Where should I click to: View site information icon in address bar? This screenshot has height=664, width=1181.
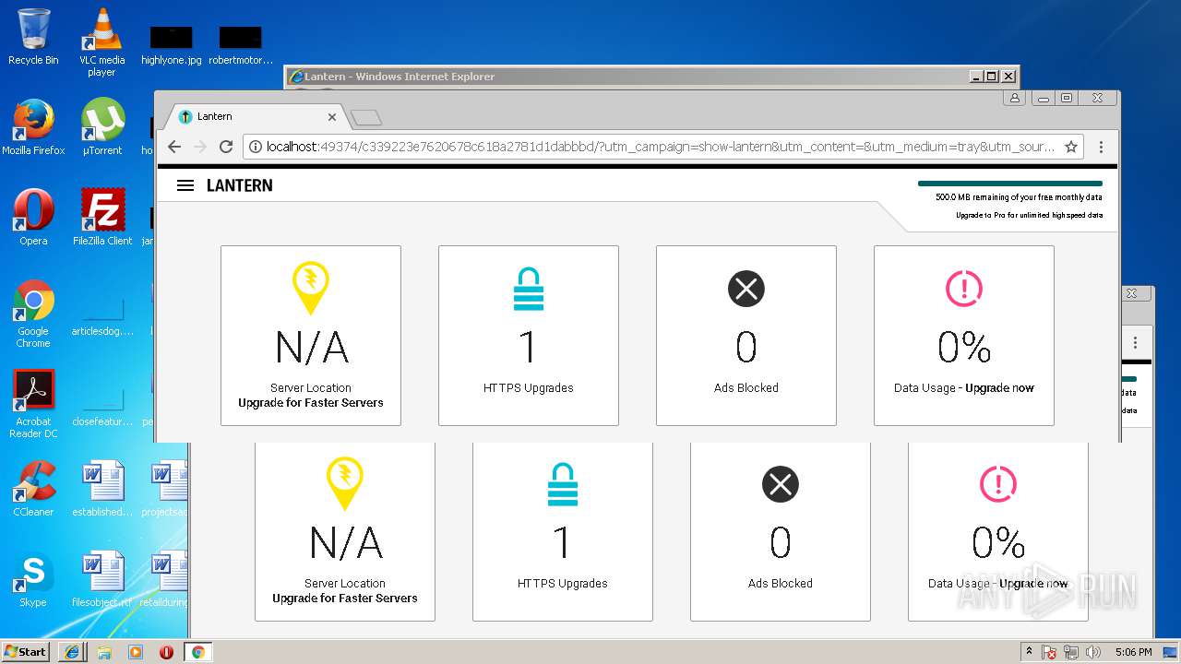[256, 147]
